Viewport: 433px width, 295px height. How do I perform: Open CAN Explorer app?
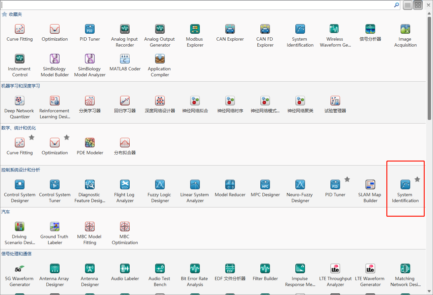tap(230, 33)
